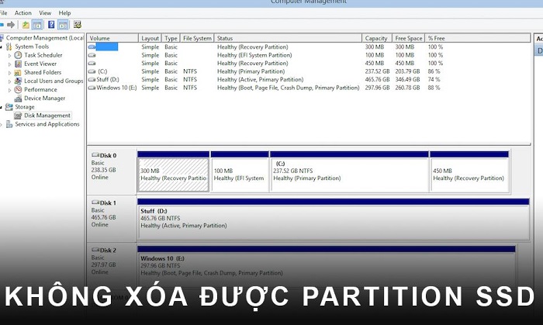Select the Event Viewer icon

click(18, 64)
